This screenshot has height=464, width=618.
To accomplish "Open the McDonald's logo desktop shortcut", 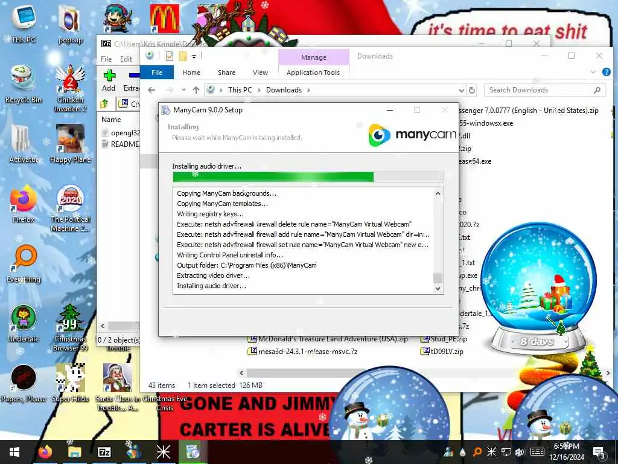I will (164, 18).
